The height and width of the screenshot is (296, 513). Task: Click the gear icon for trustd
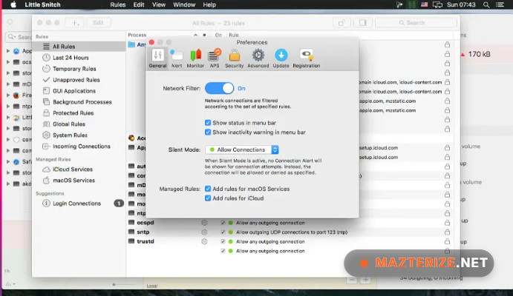(x=204, y=241)
